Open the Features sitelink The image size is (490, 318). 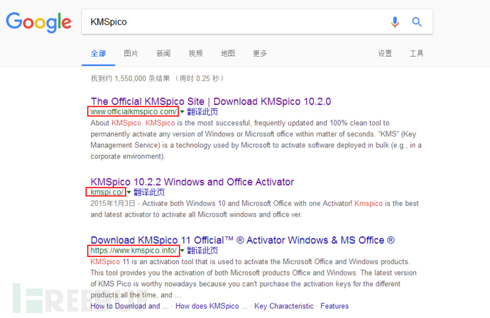point(334,306)
